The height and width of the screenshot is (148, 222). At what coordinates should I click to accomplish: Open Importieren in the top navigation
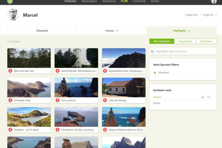pos(109,1)
